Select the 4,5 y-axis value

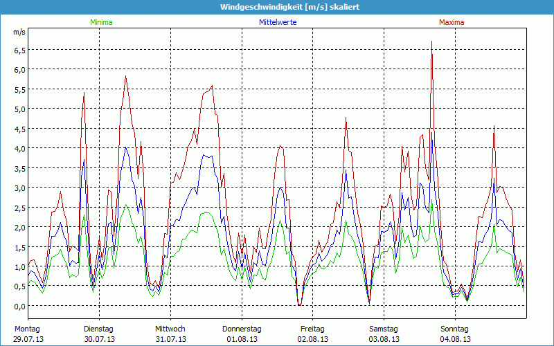(x=20, y=129)
